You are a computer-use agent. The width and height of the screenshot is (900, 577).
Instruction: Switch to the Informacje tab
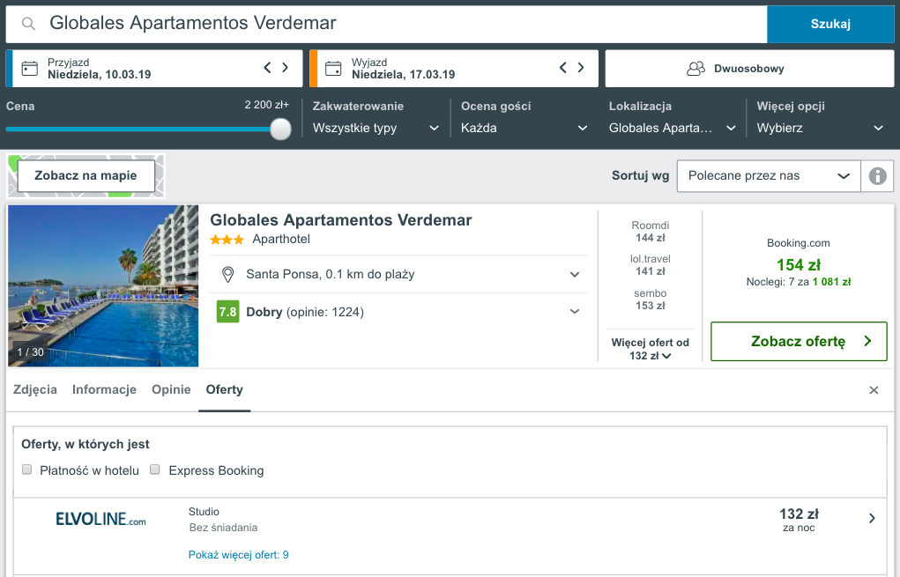point(105,390)
